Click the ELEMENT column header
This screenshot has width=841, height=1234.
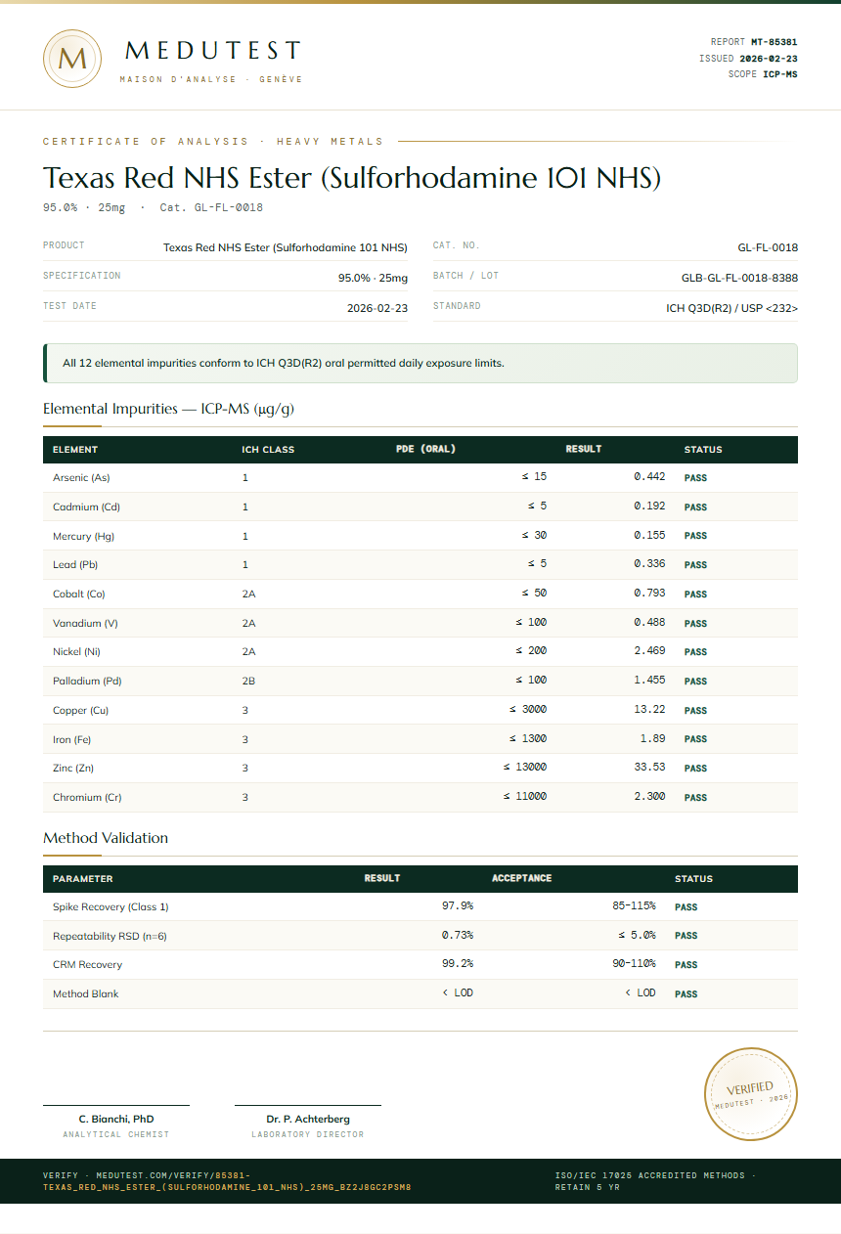(75, 450)
